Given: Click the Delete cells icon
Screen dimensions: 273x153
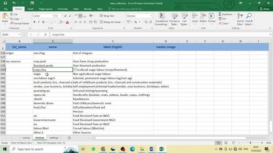Looking at the screenshot, I should pos(203,16).
